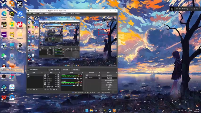Viewport: 201px width, 113px height.
Task: Open File Explorer from the taskbar
Action: 91,110
